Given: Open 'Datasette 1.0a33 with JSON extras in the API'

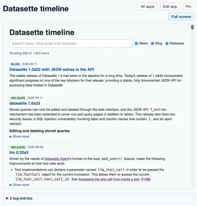Looking at the screenshot, I should coord(52,69).
